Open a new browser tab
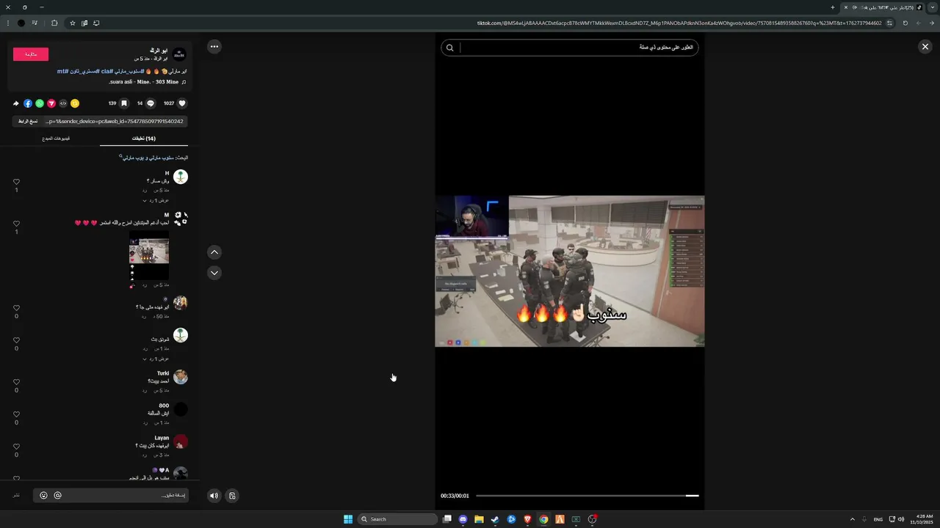 (x=832, y=7)
